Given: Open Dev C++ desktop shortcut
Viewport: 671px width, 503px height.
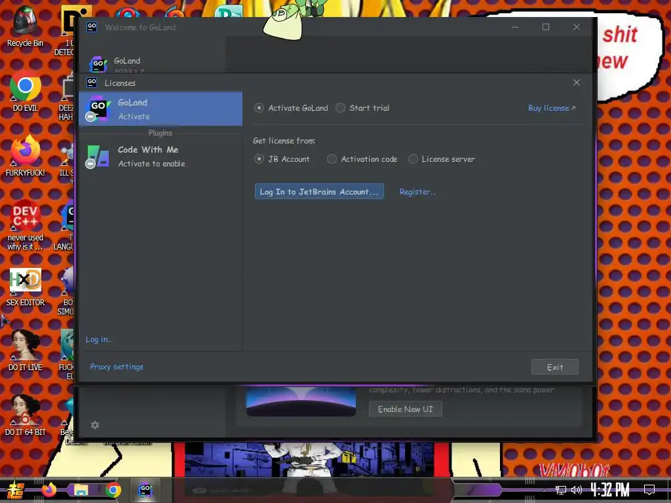Looking at the screenshot, I should (x=26, y=225).
